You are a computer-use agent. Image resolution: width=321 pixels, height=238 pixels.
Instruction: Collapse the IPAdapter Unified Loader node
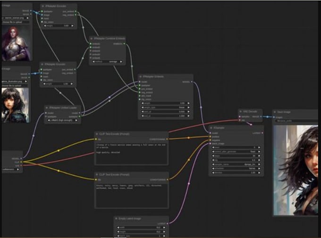(x=46, y=108)
